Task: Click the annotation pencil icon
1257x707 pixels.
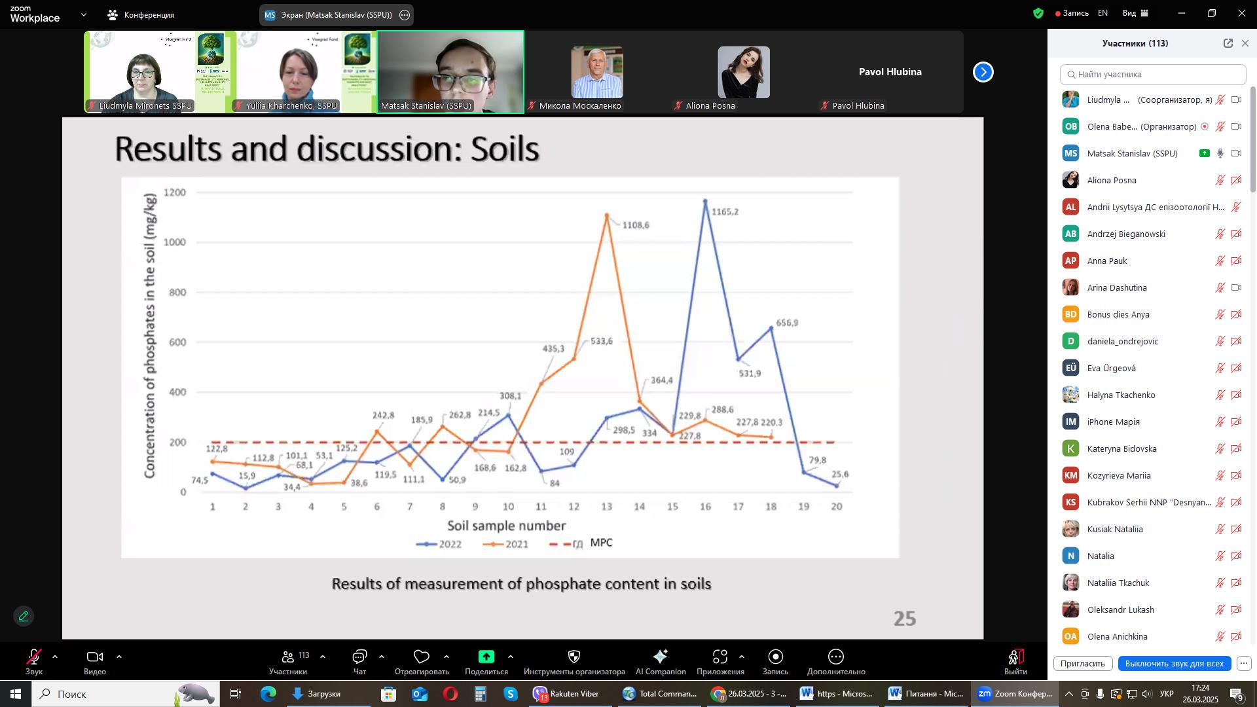Action: tap(24, 617)
